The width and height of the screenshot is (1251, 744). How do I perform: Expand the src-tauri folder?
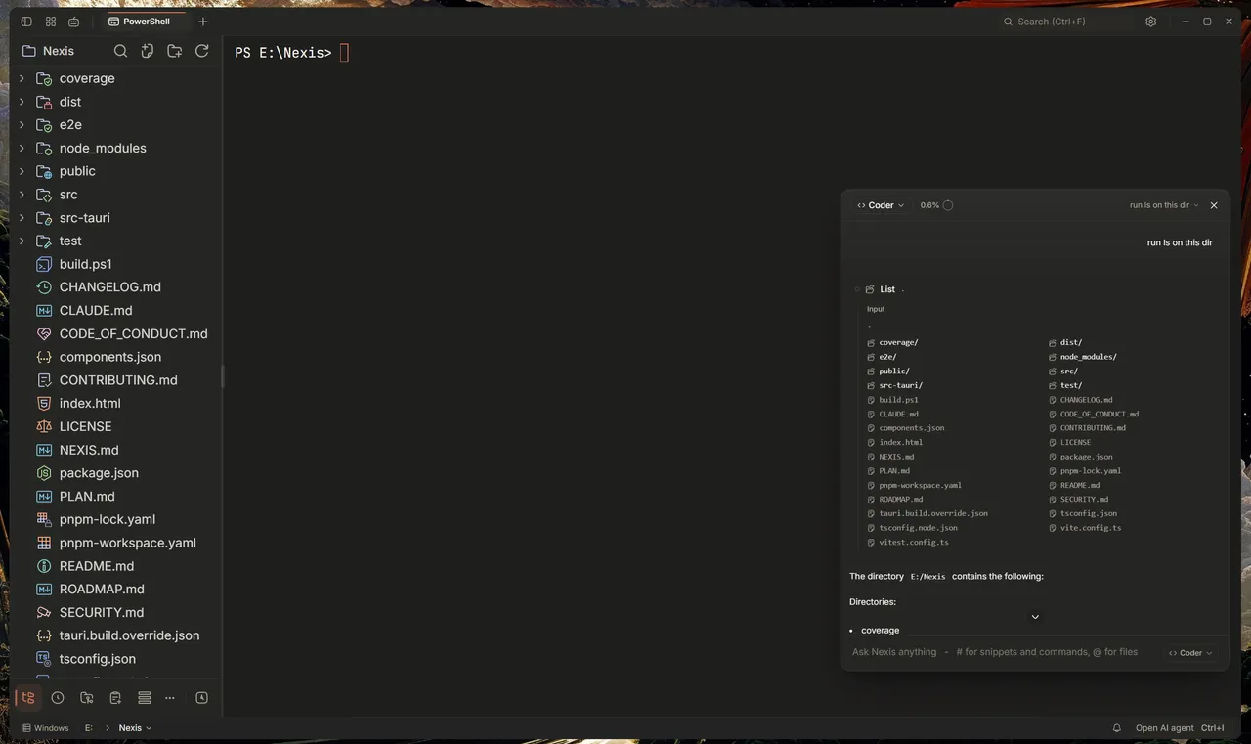(x=22, y=218)
